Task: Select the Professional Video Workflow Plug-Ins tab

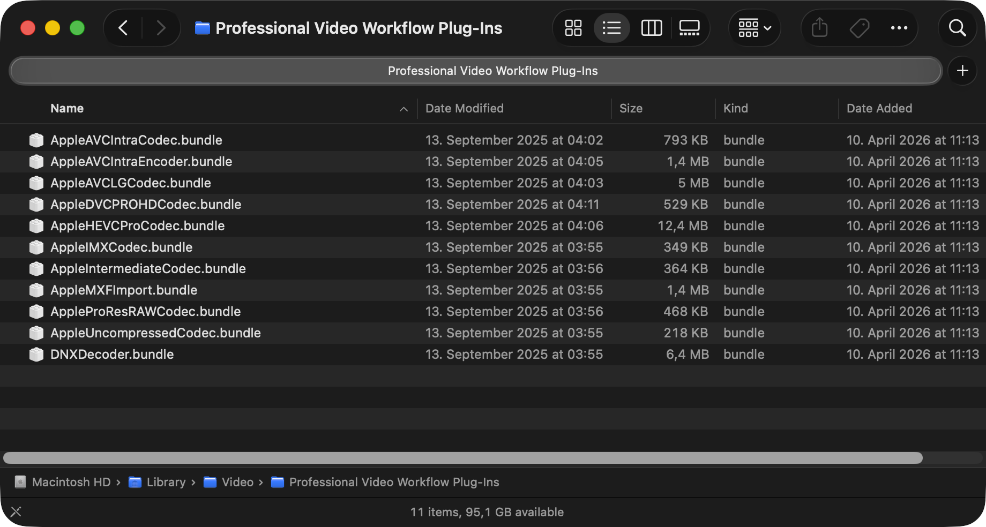Action: click(476, 71)
